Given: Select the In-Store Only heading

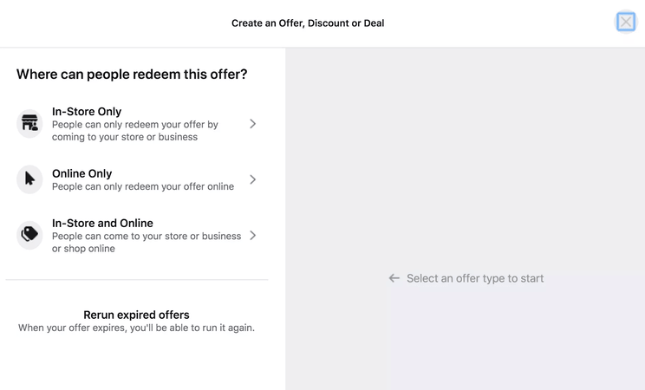Looking at the screenshot, I should (87, 112).
